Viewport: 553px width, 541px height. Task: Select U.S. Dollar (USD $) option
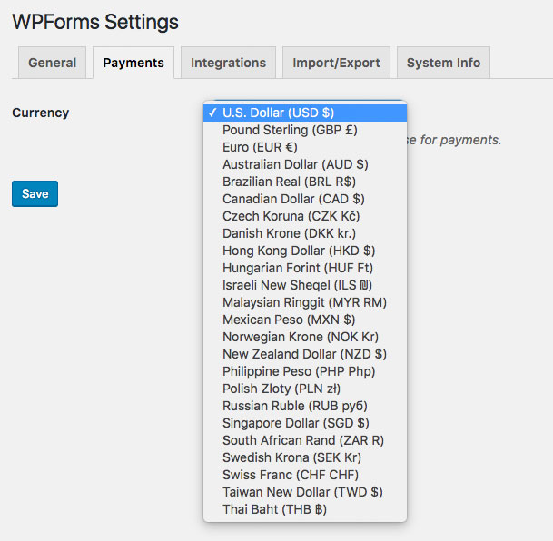pyautogui.click(x=305, y=113)
